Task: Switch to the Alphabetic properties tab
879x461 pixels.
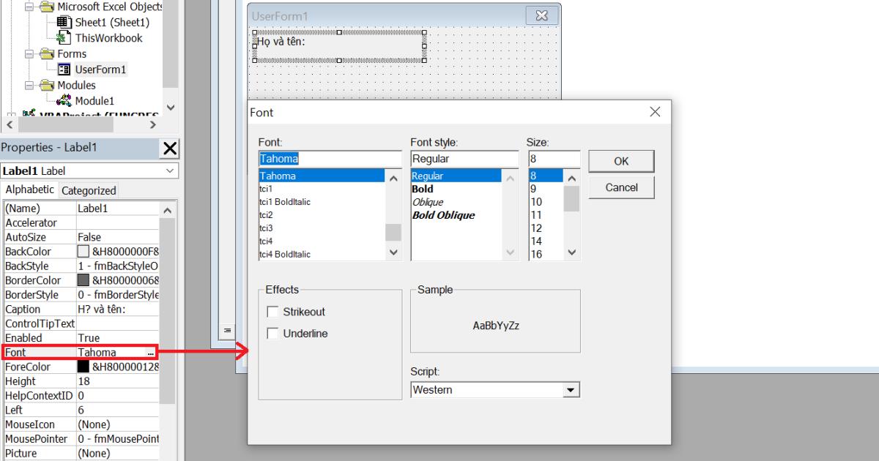Action: tap(29, 190)
